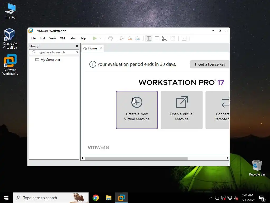
Task: Open the VM menu
Action: click(x=62, y=38)
